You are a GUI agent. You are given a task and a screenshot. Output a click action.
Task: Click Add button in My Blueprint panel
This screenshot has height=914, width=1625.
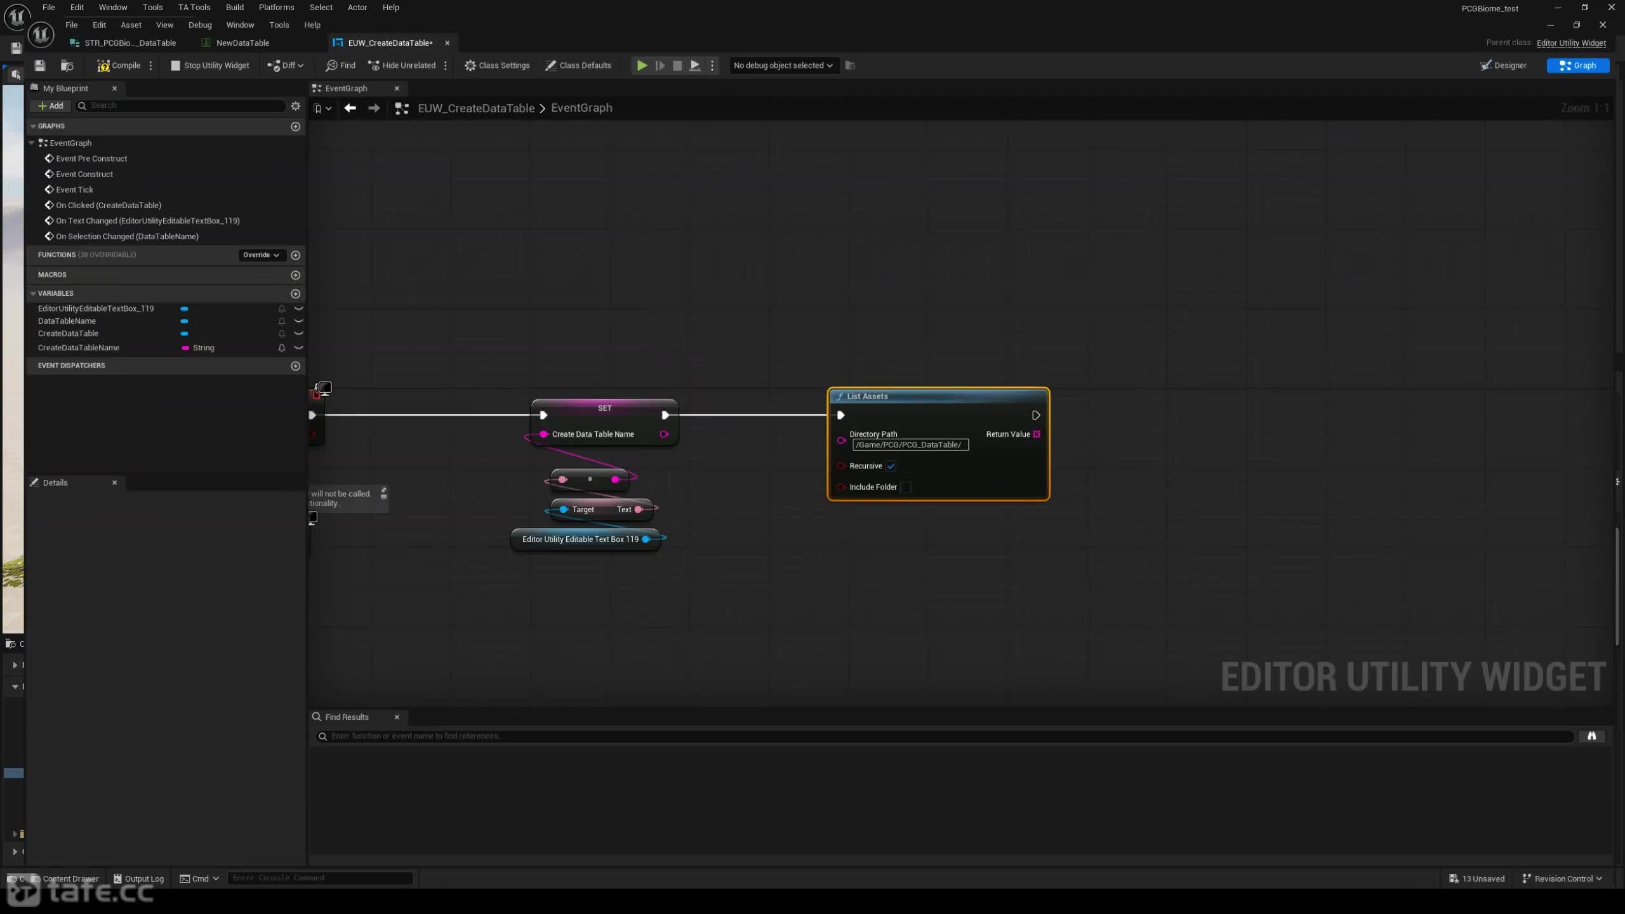(50, 105)
